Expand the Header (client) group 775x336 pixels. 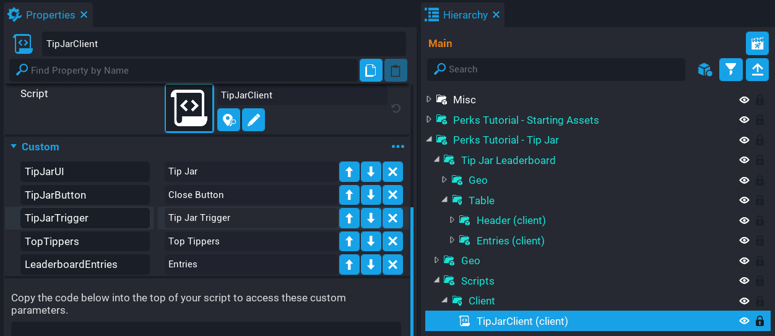pos(452,220)
